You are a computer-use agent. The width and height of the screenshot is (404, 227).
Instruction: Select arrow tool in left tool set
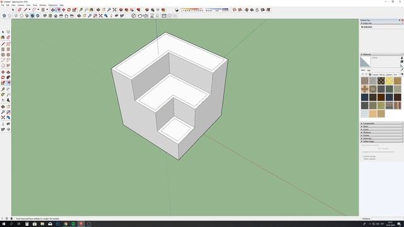point(3,32)
